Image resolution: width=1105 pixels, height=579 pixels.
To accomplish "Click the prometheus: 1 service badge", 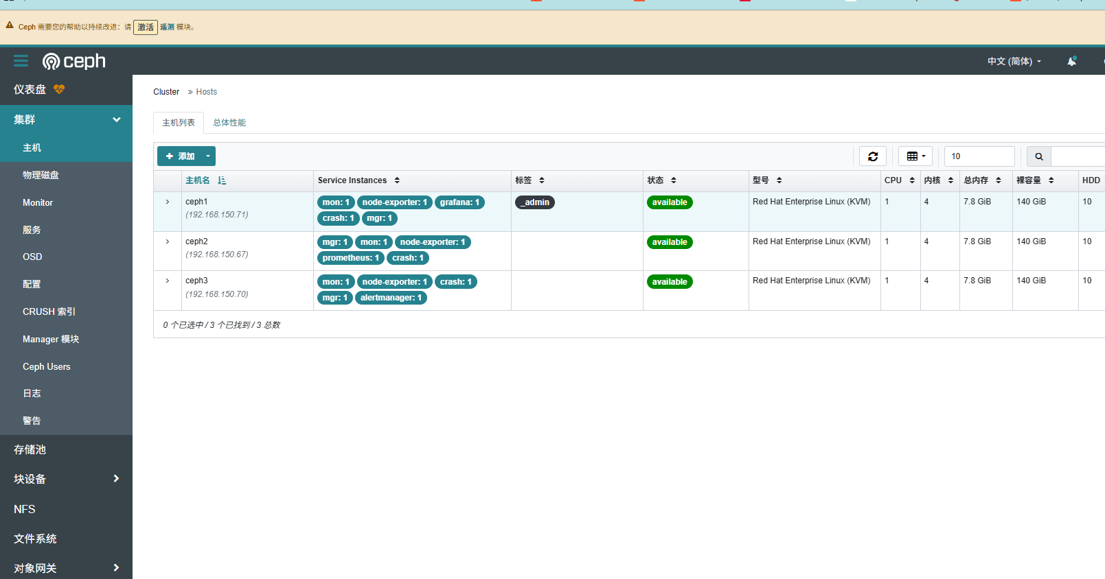I will click(x=350, y=258).
